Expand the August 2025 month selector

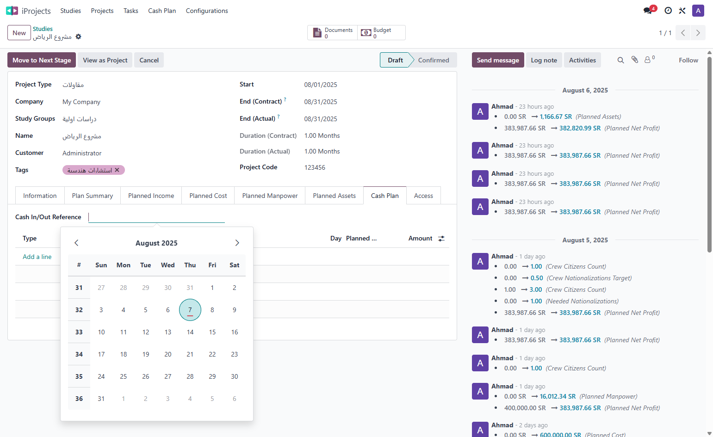156,243
